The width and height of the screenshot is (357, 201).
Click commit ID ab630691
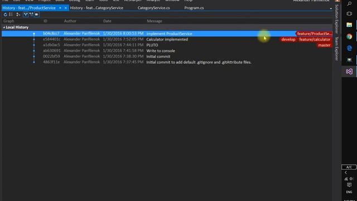coord(52,51)
